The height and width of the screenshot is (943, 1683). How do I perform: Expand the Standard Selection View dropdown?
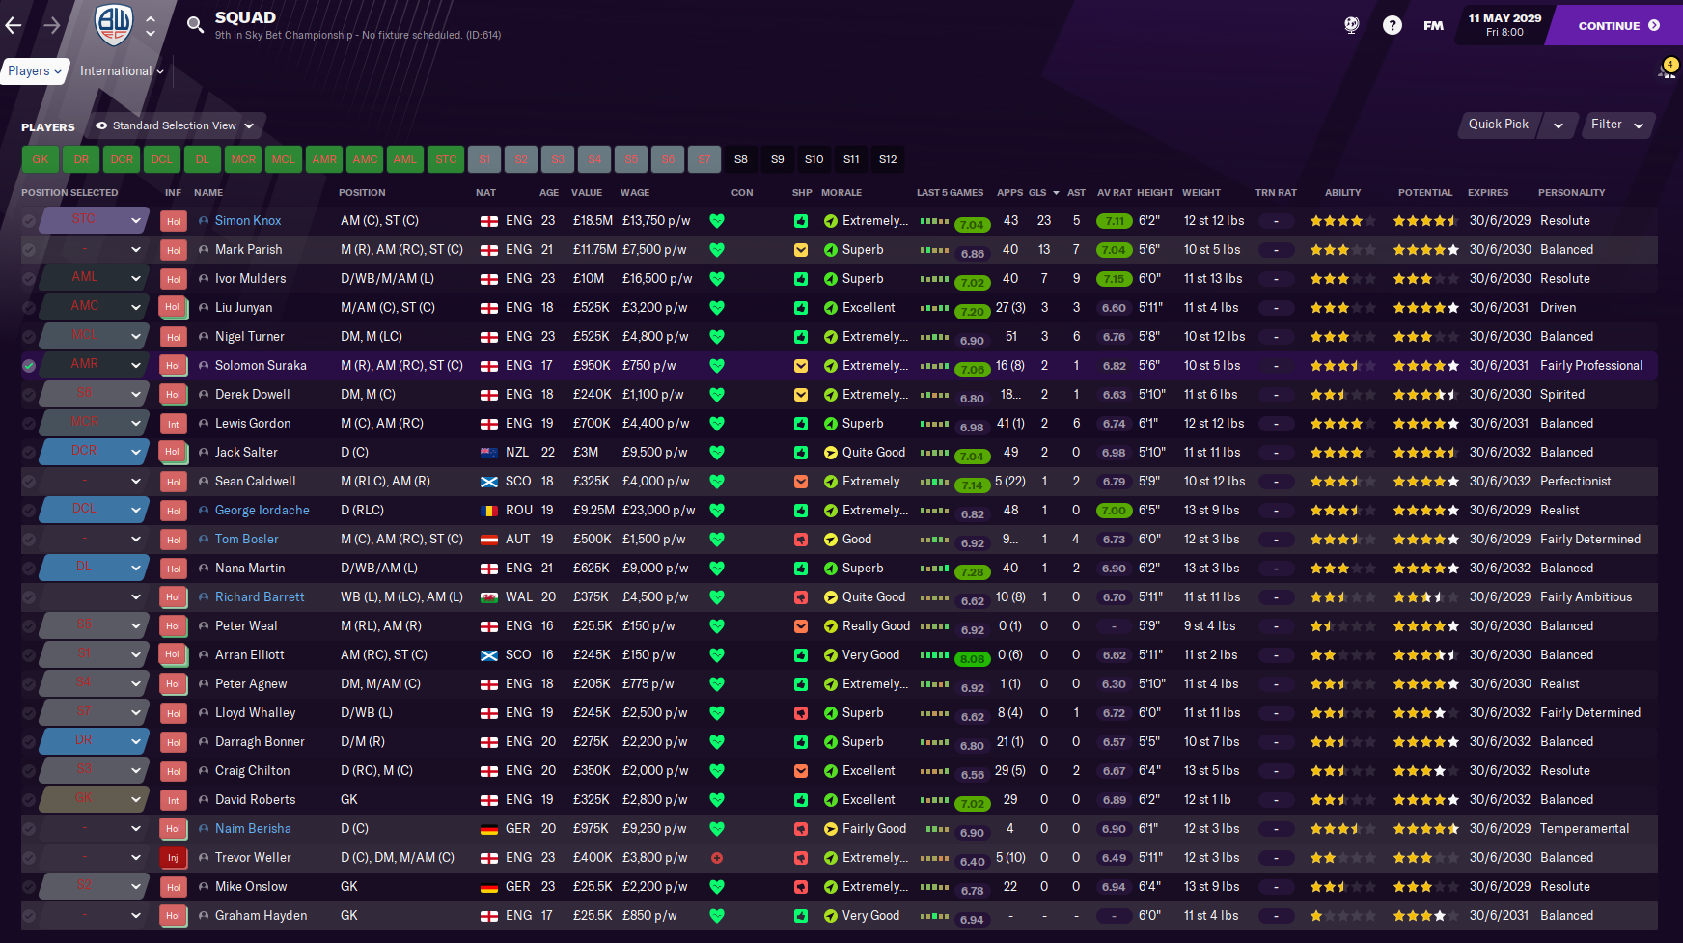point(175,125)
